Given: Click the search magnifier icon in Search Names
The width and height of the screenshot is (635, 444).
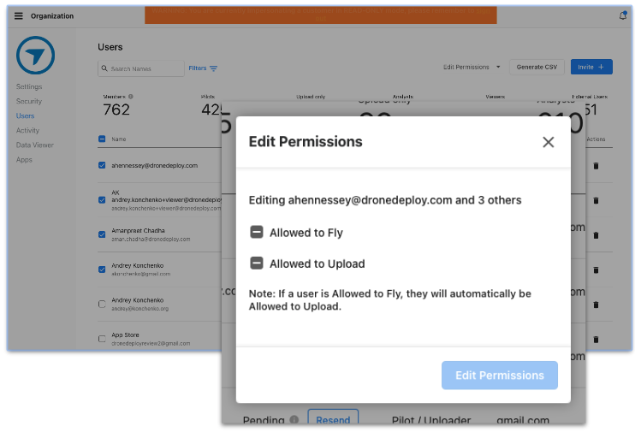Looking at the screenshot, I should click(x=104, y=68).
